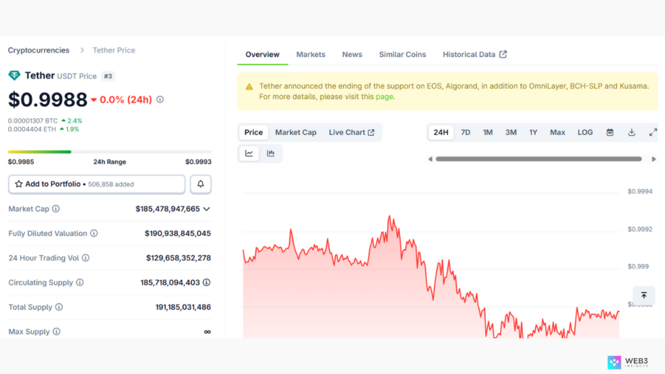Switch to candlestick chart icon
665x374 pixels.
[x=271, y=153]
